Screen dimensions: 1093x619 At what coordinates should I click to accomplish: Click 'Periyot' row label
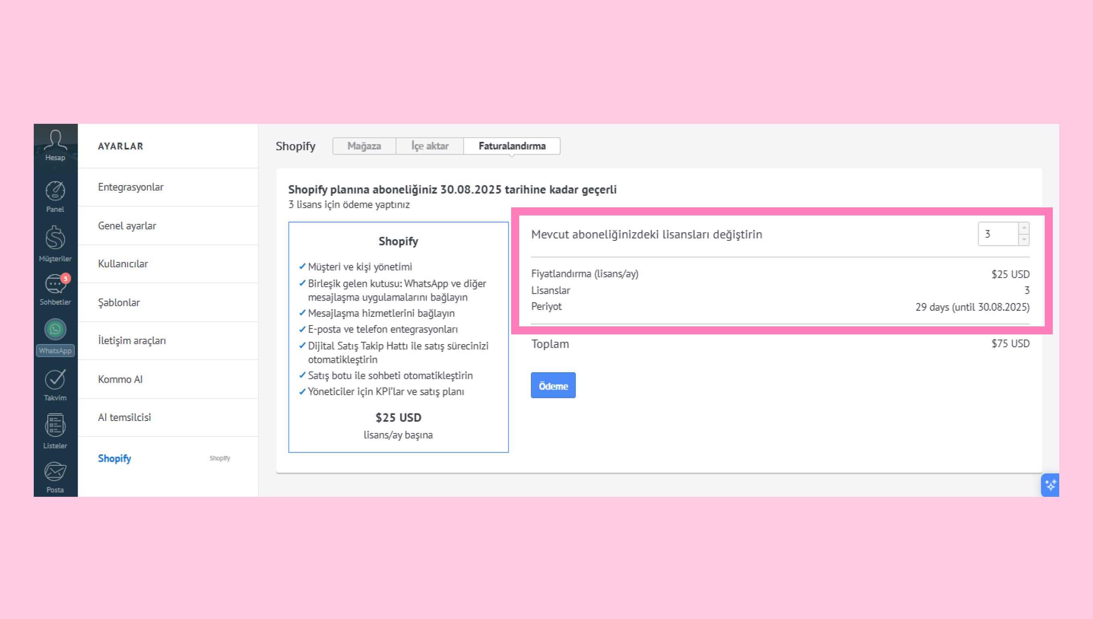click(546, 307)
